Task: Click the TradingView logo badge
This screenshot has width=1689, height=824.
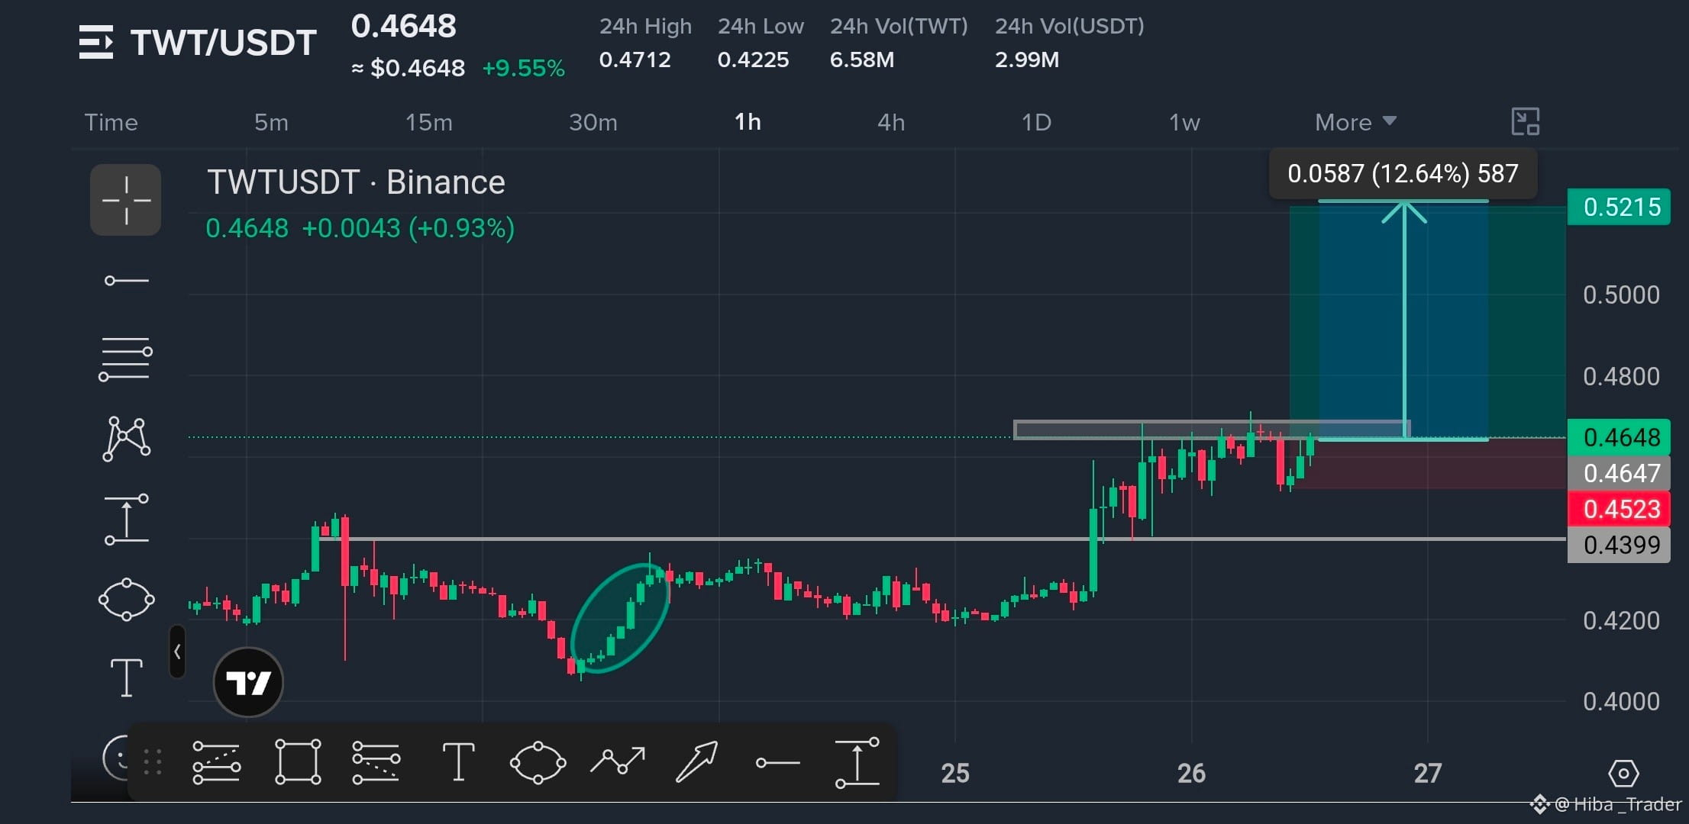Action: click(x=248, y=682)
